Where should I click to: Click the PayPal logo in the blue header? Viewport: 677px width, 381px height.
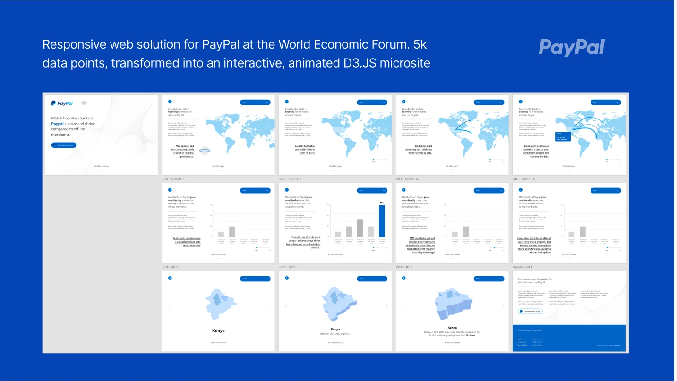pos(572,48)
